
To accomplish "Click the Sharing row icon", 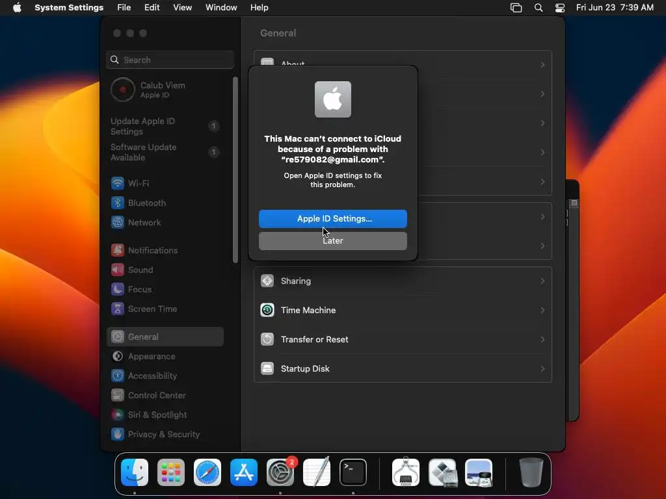I will (x=267, y=281).
